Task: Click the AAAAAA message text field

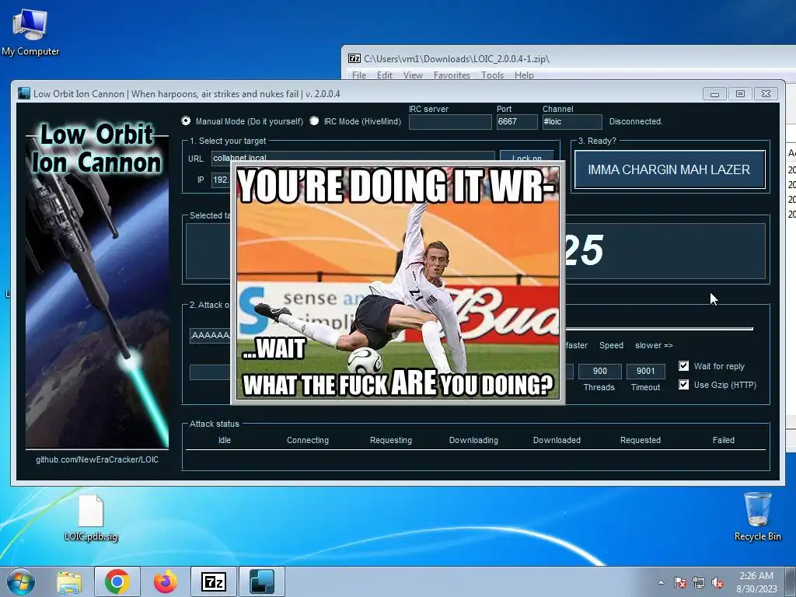Action: tap(211, 335)
